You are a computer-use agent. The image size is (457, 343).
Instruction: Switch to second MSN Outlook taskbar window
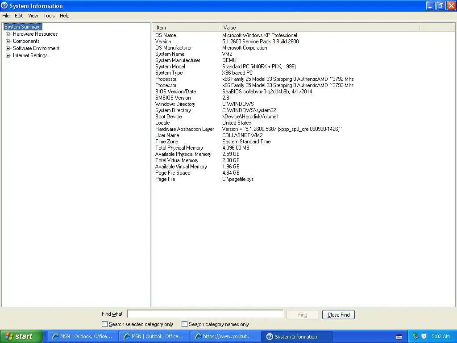pyautogui.click(x=154, y=337)
